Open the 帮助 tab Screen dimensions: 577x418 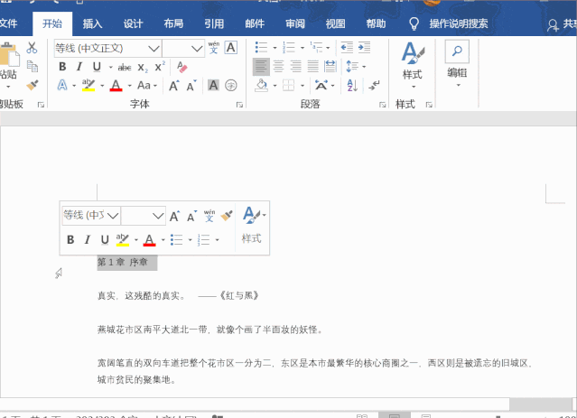(x=376, y=23)
